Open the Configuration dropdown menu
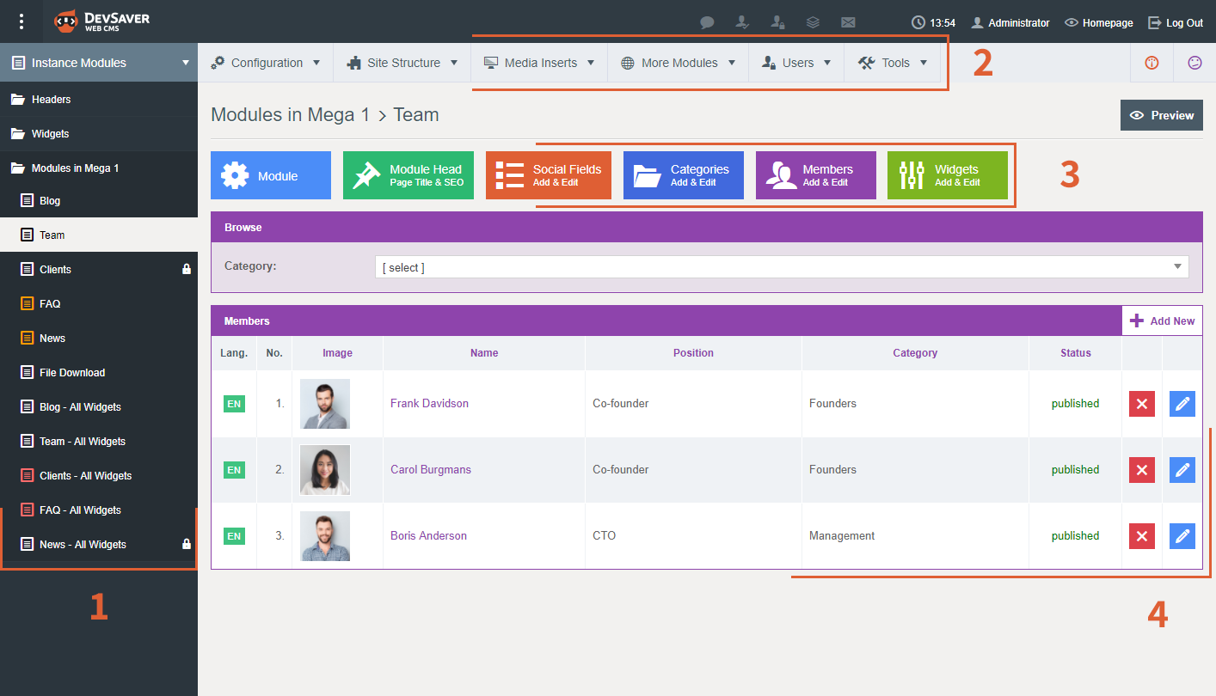Viewport: 1216px width, 696px height. click(266, 63)
